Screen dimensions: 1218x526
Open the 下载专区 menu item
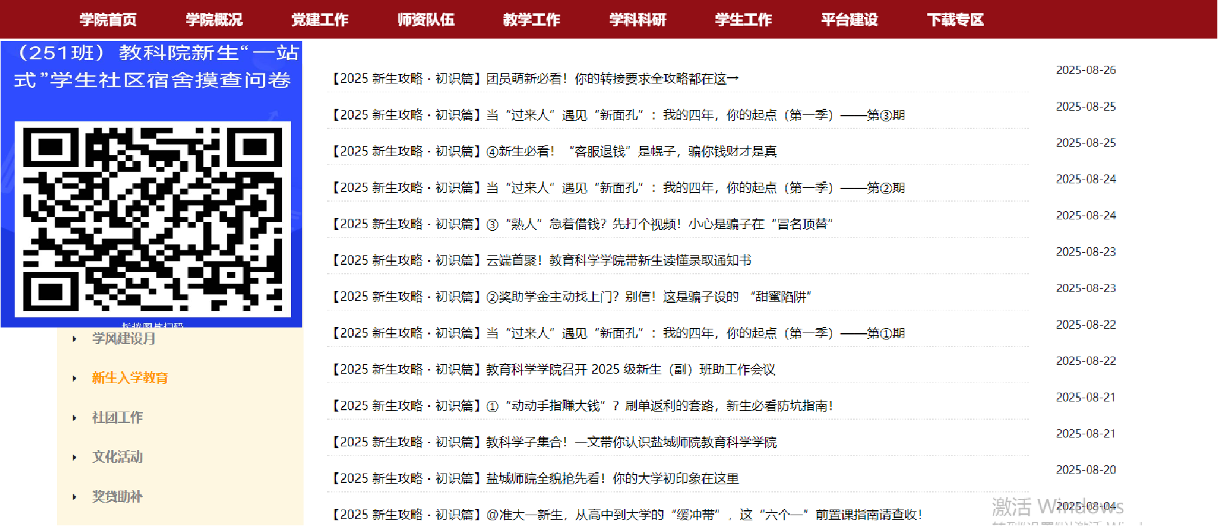pos(955,20)
